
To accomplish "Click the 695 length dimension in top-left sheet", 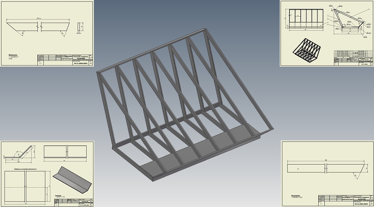I will click(x=38, y=18).
